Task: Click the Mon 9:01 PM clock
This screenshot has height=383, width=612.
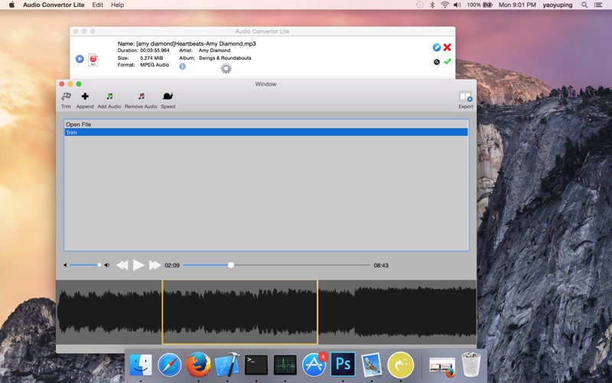Action: point(517,5)
